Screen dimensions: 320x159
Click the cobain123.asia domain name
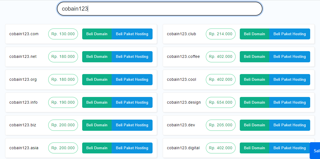pyautogui.click(x=24, y=148)
